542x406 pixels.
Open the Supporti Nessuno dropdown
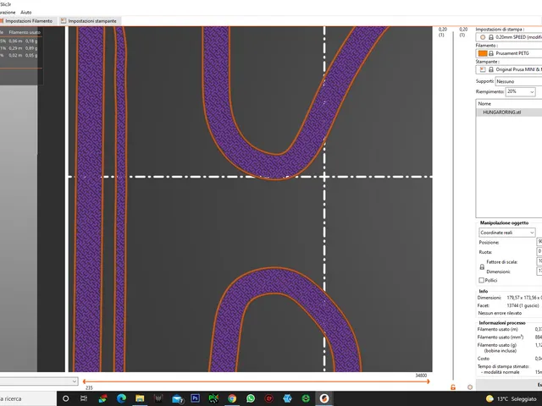click(x=518, y=82)
